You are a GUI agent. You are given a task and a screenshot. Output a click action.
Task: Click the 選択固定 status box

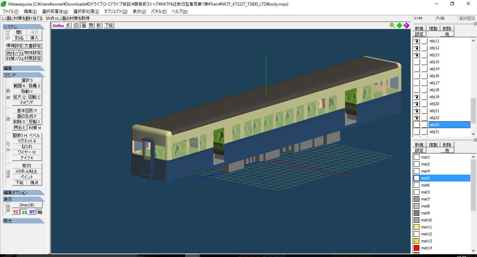467,18
